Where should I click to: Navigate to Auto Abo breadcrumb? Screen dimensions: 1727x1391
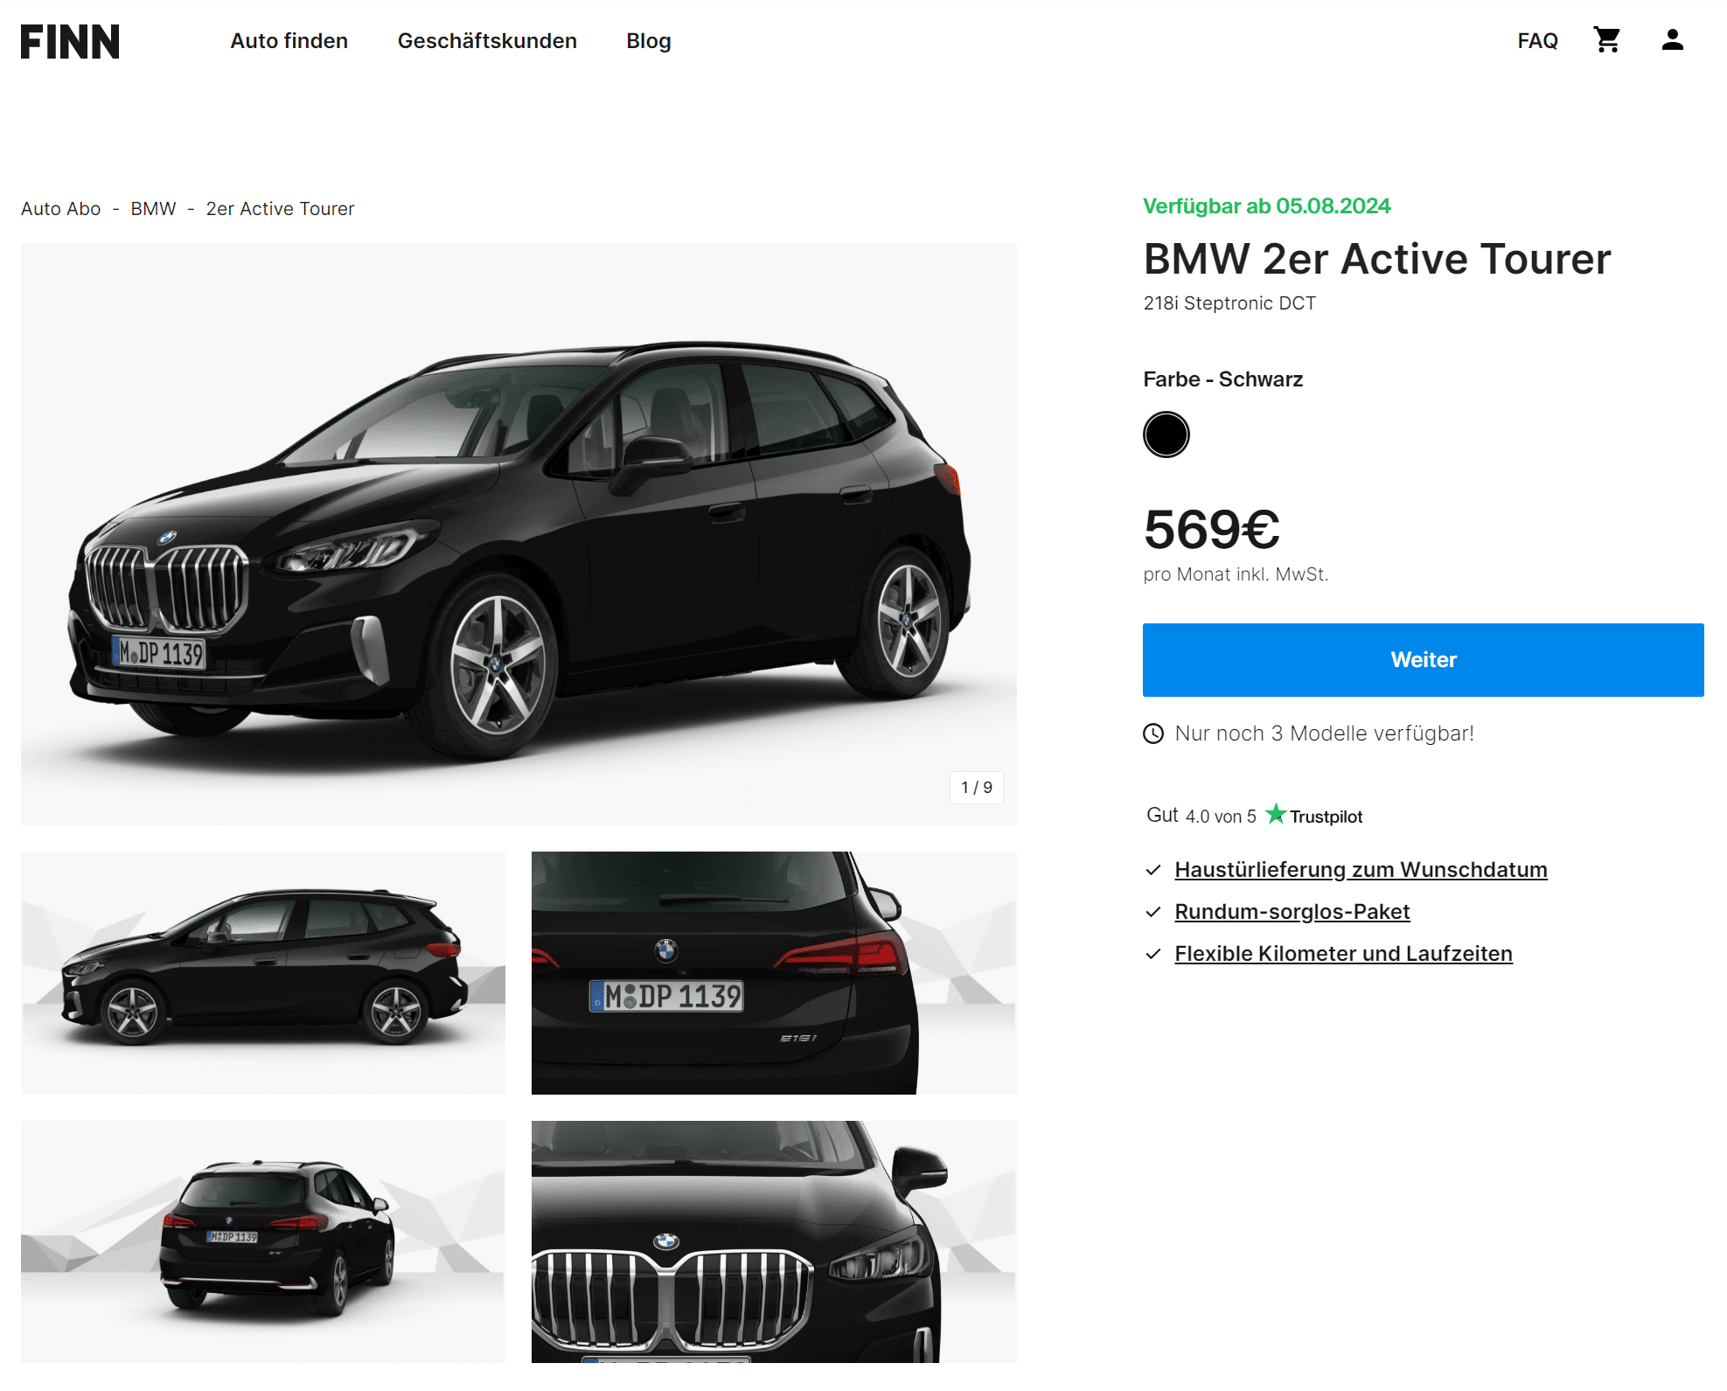click(x=60, y=209)
